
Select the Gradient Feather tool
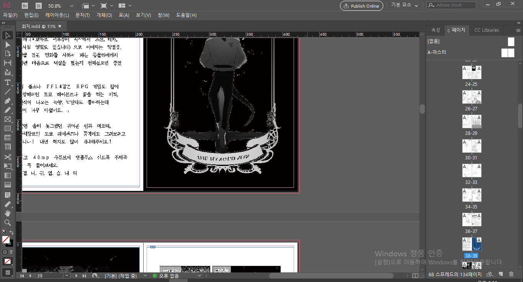(x=8, y=185)
